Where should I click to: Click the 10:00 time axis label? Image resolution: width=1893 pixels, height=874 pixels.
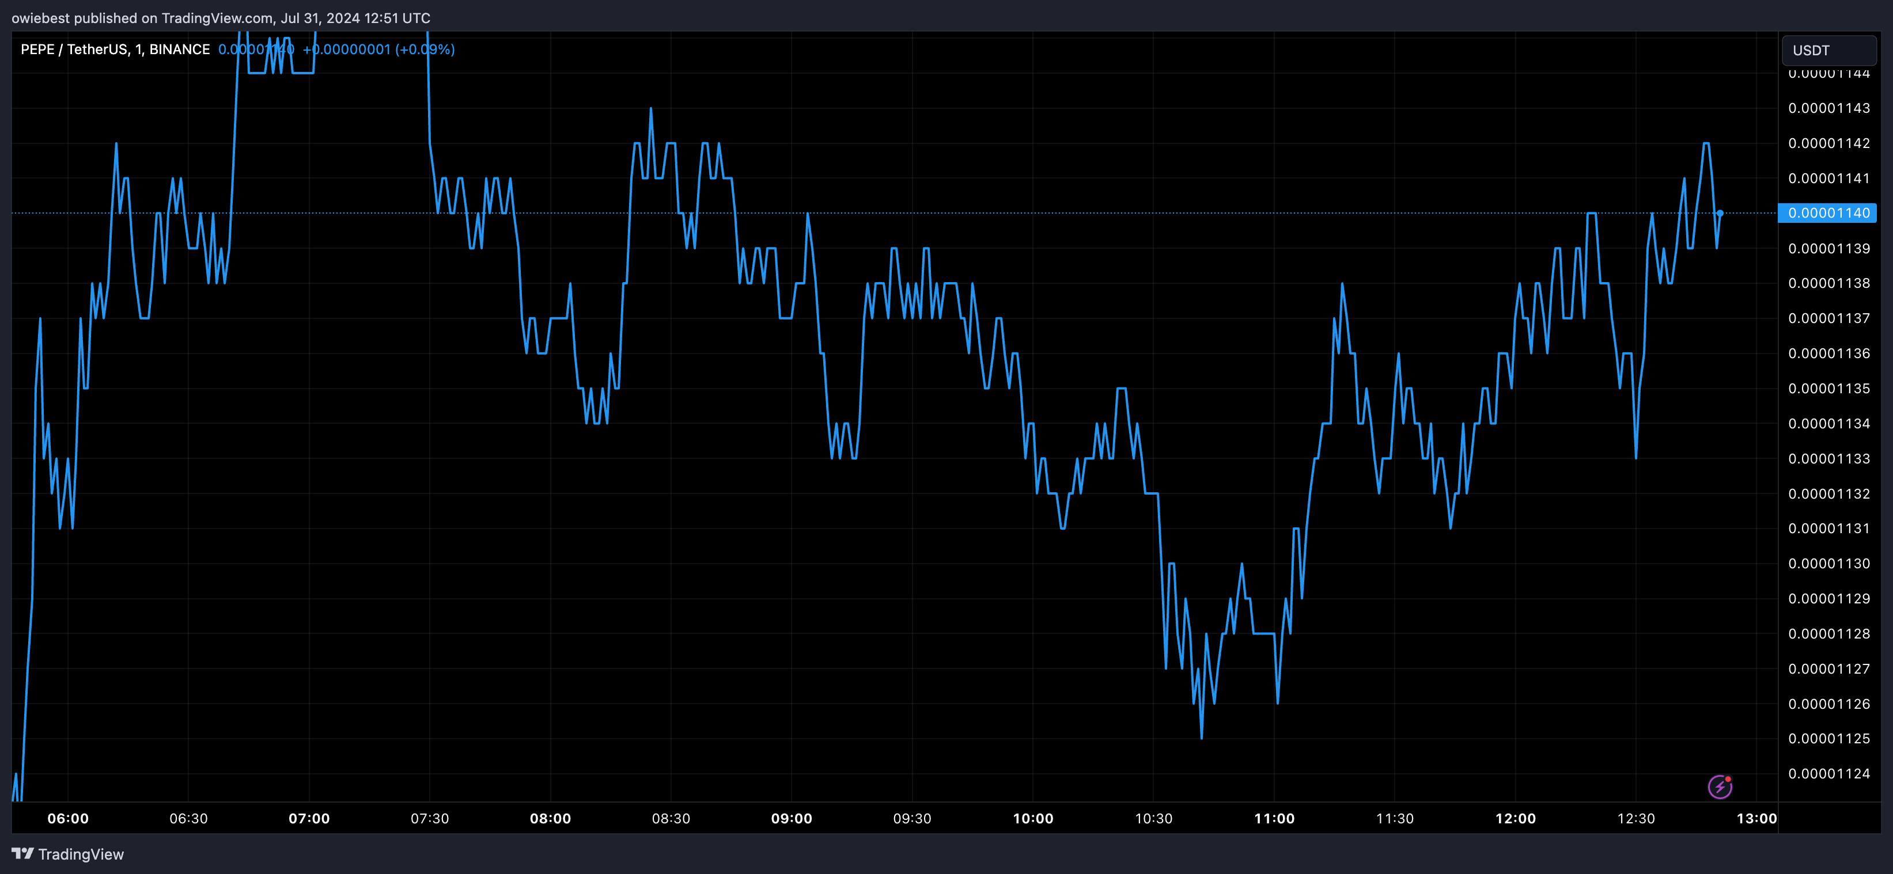[x=1032, y=818]
